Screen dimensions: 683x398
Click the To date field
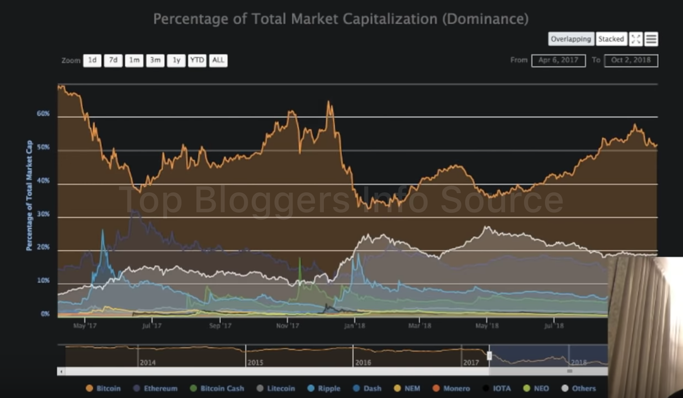pos(631,60)
